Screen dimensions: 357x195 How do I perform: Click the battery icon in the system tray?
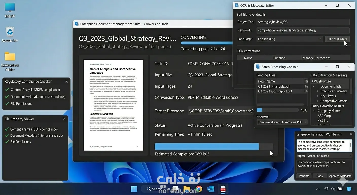click(x=340, y=189)
